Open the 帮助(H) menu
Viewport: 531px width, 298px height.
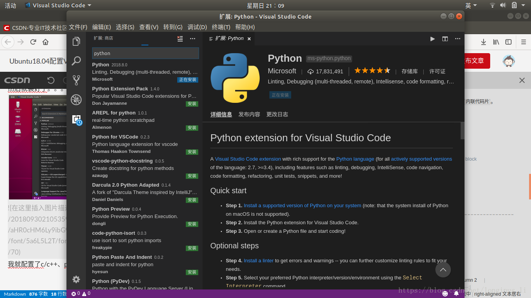(x=245, y=27)
